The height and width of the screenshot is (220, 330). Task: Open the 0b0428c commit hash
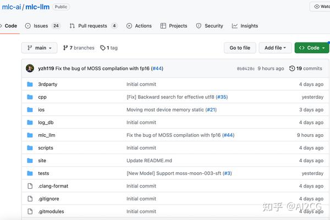pyautogui.click(x=246, y=69)
